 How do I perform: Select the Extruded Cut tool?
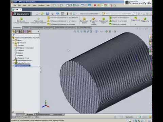(84, 19)
